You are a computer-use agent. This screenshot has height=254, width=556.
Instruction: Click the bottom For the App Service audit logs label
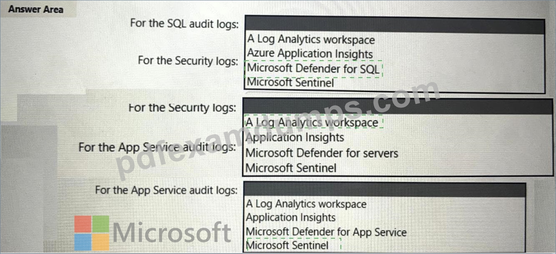point(166,190)
